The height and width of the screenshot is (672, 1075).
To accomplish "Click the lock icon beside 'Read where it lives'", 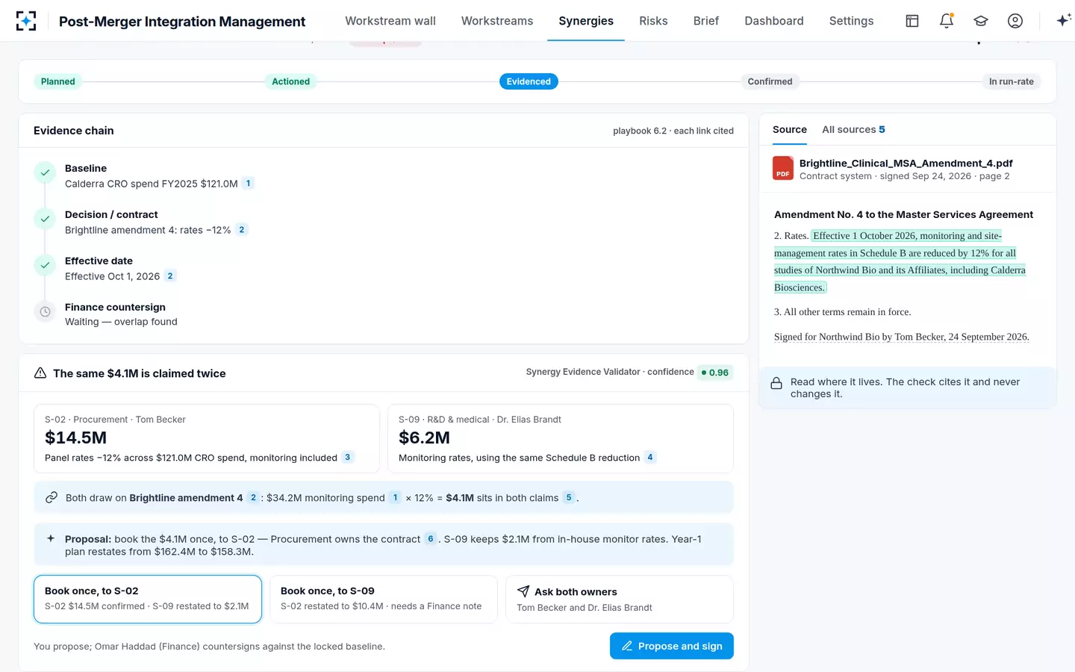I will (x=776, y=383).
